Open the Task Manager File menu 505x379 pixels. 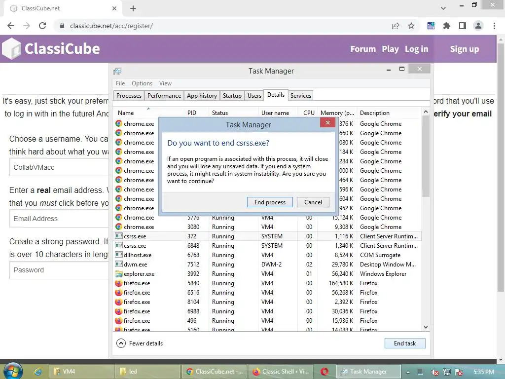(120, 83)
